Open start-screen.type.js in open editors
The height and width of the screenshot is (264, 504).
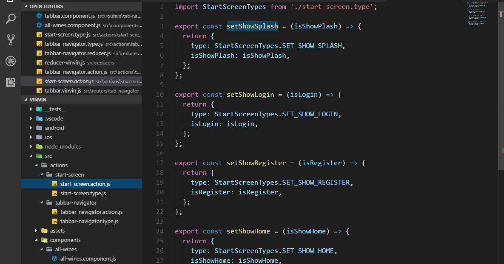point(82,35)
